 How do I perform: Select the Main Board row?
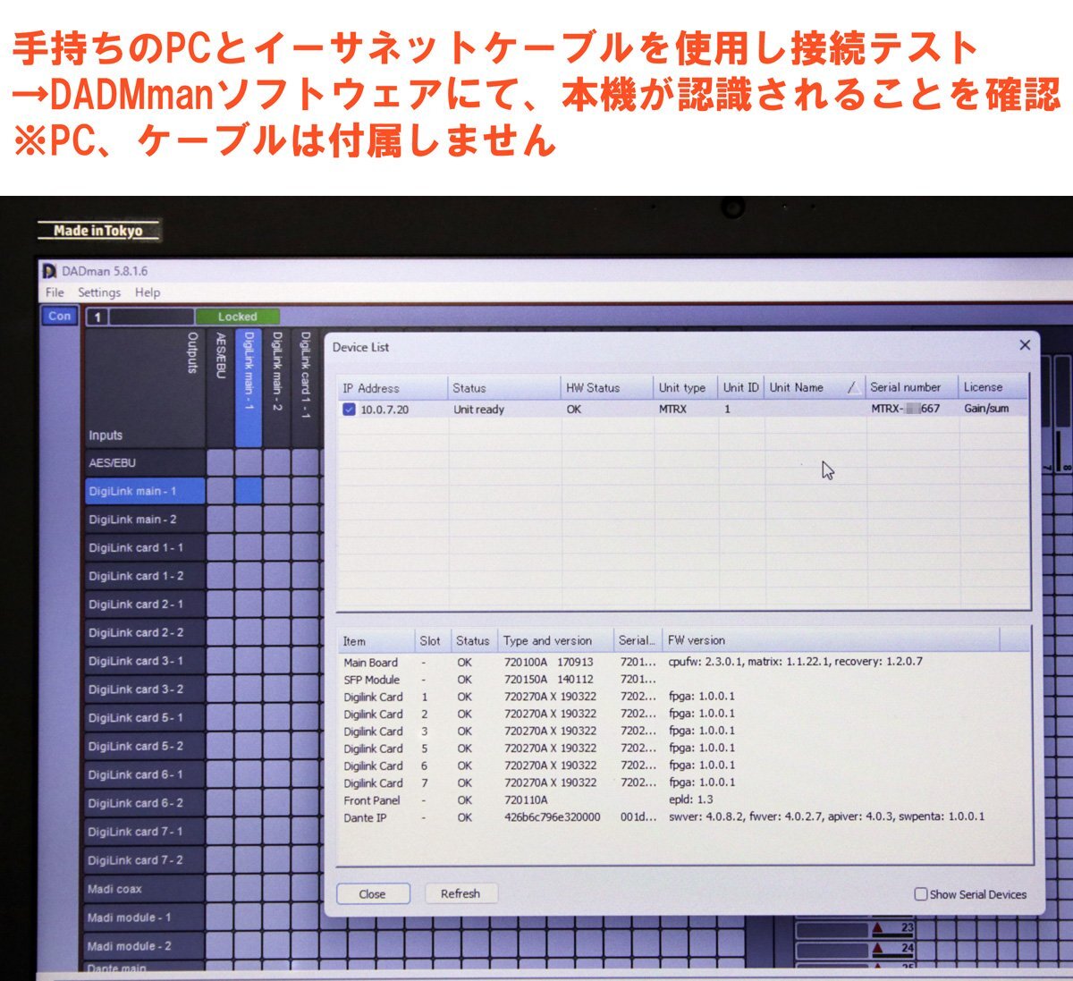click(684, 663)
